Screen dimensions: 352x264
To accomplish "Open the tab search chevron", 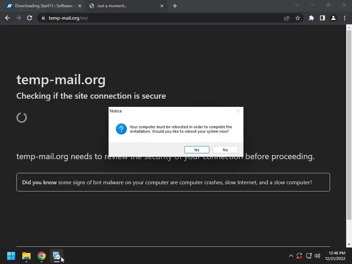I will [297, 5].
